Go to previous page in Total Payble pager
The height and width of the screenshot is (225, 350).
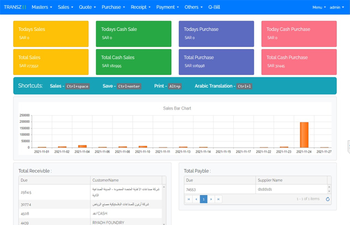point(196,199)
